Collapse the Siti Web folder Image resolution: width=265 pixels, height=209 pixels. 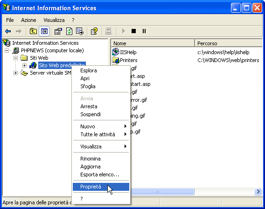[x=15, y=58]
